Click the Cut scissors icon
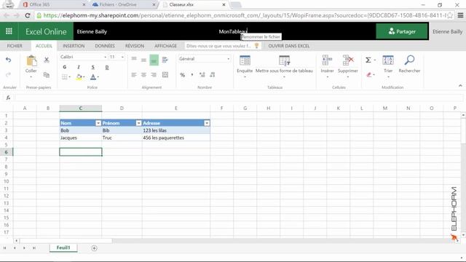This screenshot has width=466, height=262. pos(47,60)
